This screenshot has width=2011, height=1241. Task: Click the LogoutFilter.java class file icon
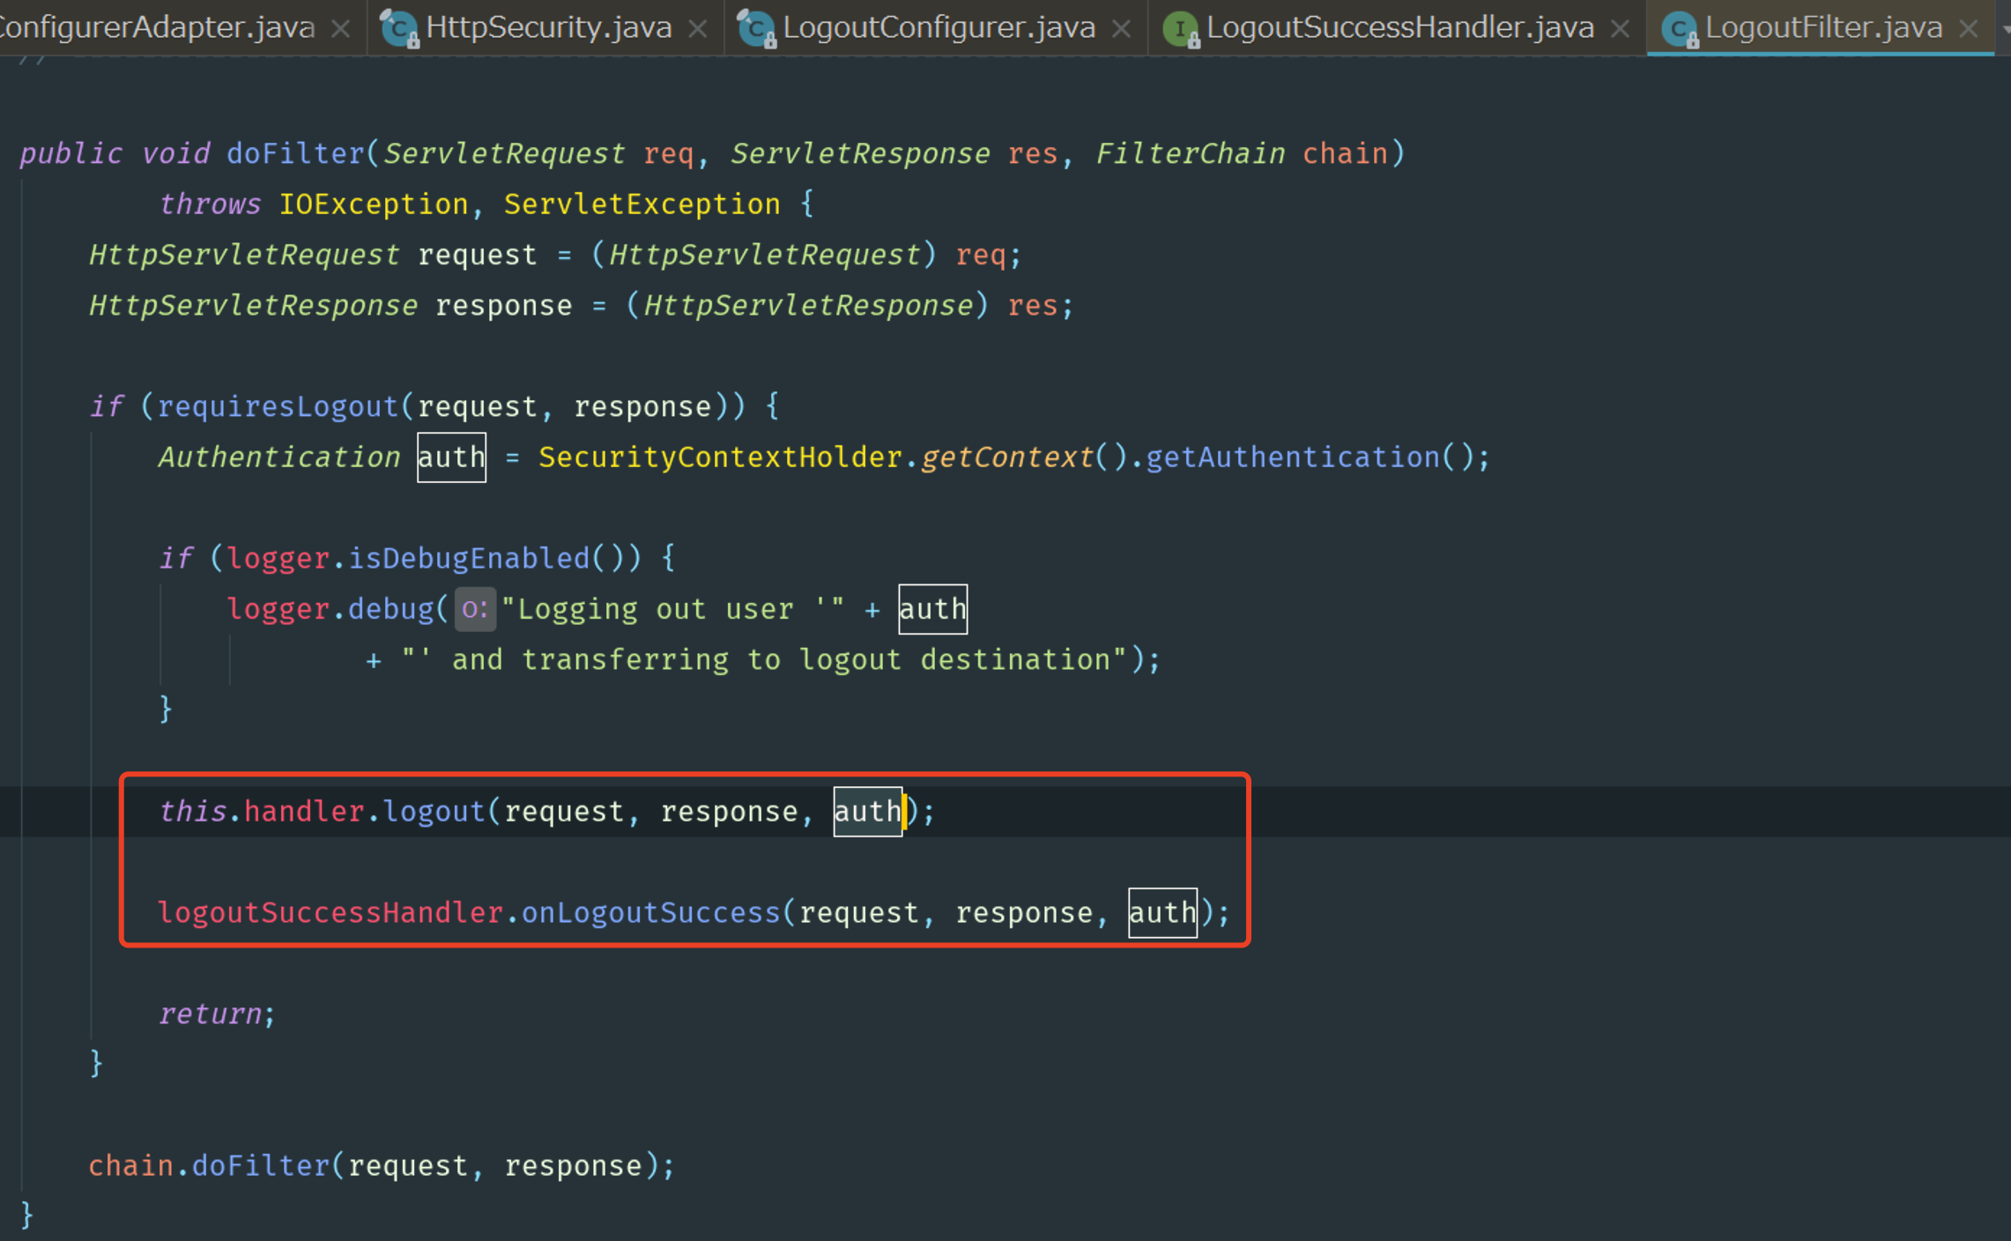1679,28
